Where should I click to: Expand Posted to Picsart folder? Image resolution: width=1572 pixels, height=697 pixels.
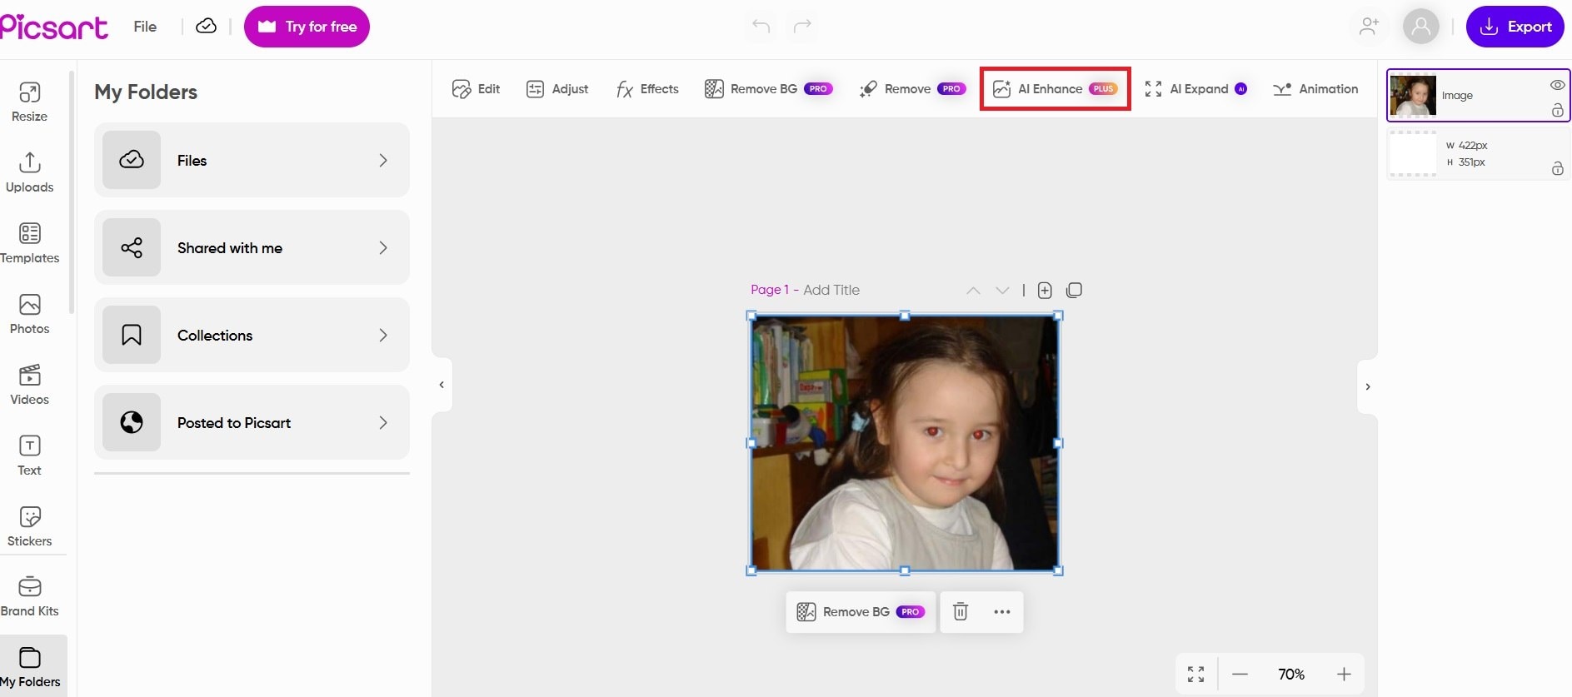click(252, 422)
